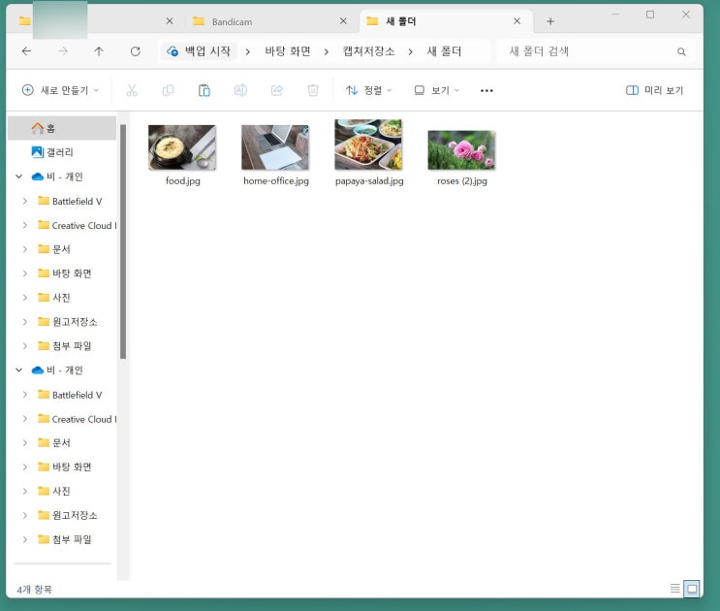Open the see more ellipsis menu

[x=486, y=90]
